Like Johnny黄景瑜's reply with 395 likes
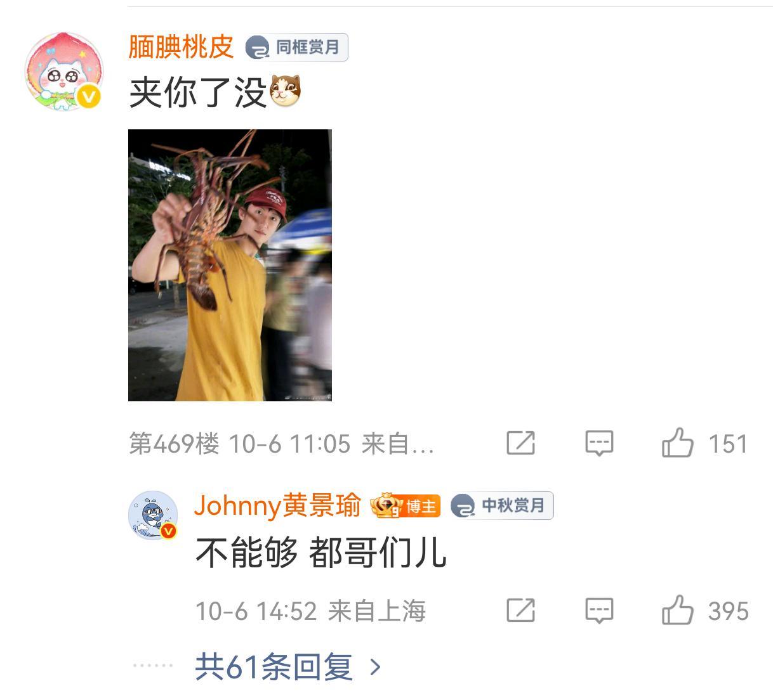The image size is (773, 698). point(678,610)
